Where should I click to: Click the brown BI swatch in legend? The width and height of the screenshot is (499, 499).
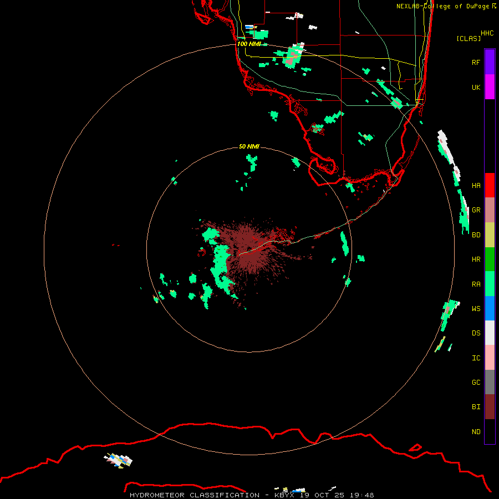[490, 407]
